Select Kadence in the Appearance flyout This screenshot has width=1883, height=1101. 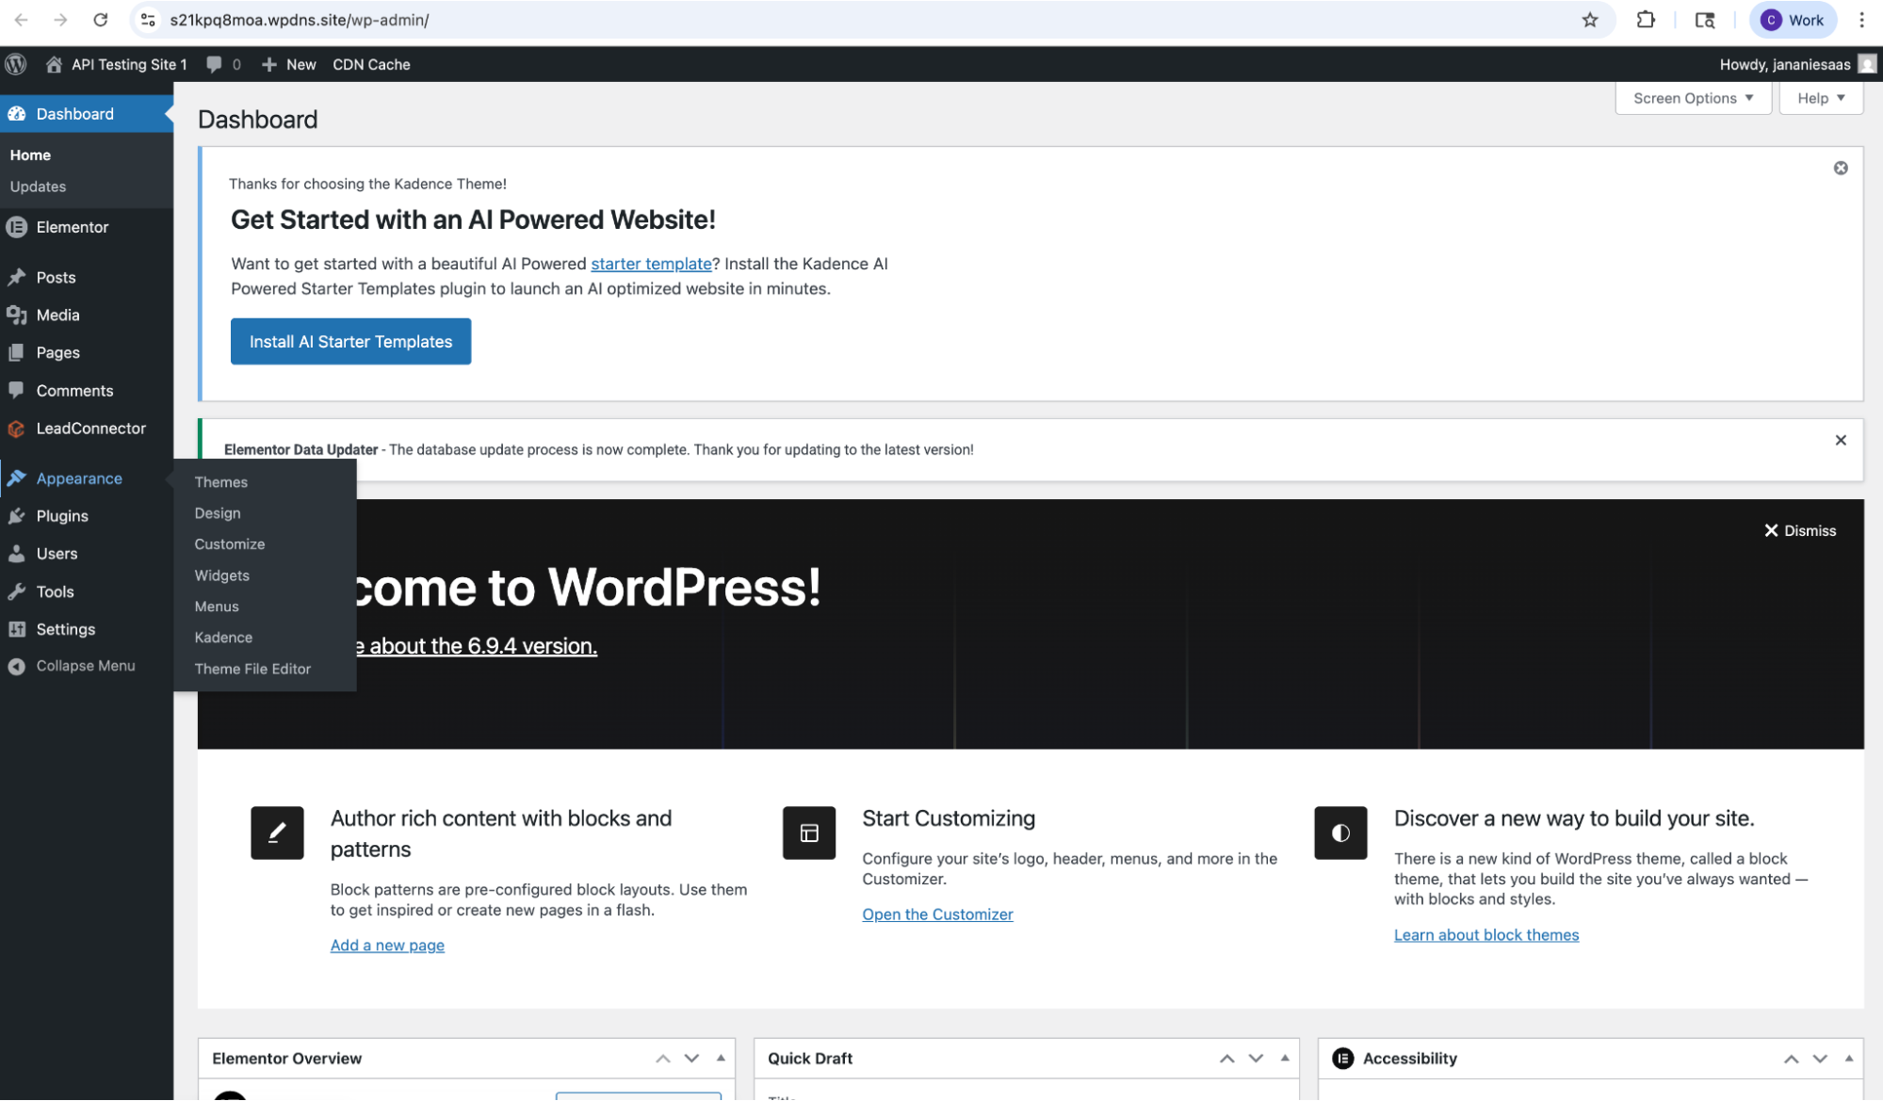point(223,638)
